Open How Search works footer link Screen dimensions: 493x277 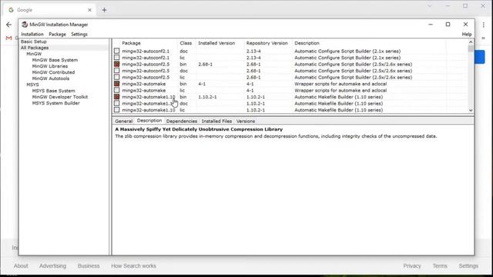[x=133, y=265]
